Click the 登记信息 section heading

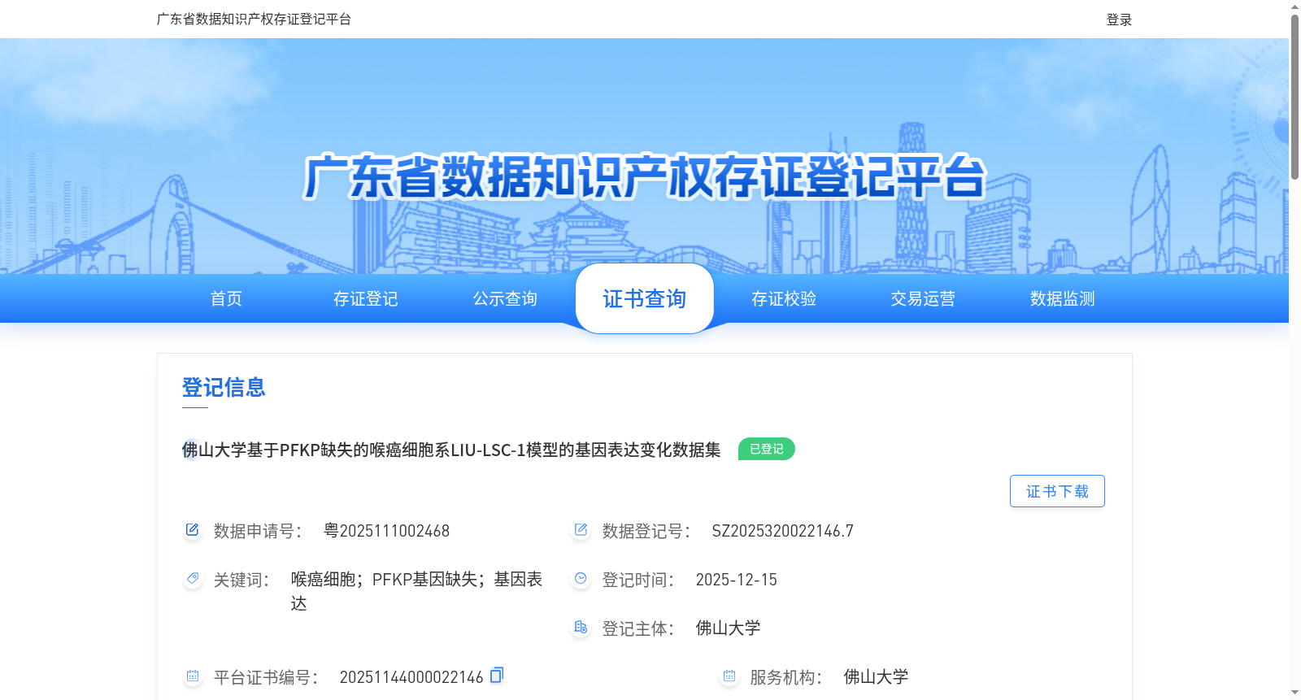pyautogui.click(x=224, y=387)
